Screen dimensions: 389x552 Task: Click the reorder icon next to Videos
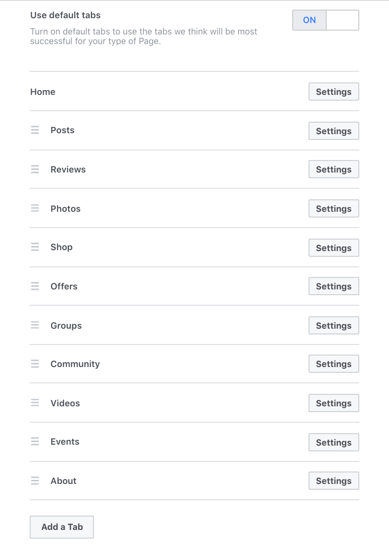[35, 403]
